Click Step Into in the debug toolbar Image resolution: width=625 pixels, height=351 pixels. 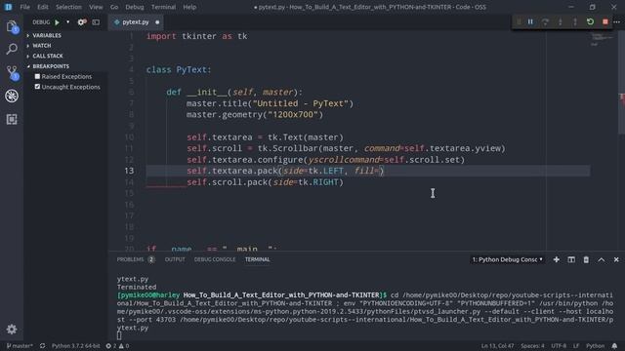560,21
